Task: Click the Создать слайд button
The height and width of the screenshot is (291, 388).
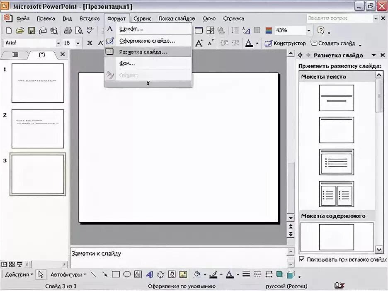Action: click(x=333, y=43)
